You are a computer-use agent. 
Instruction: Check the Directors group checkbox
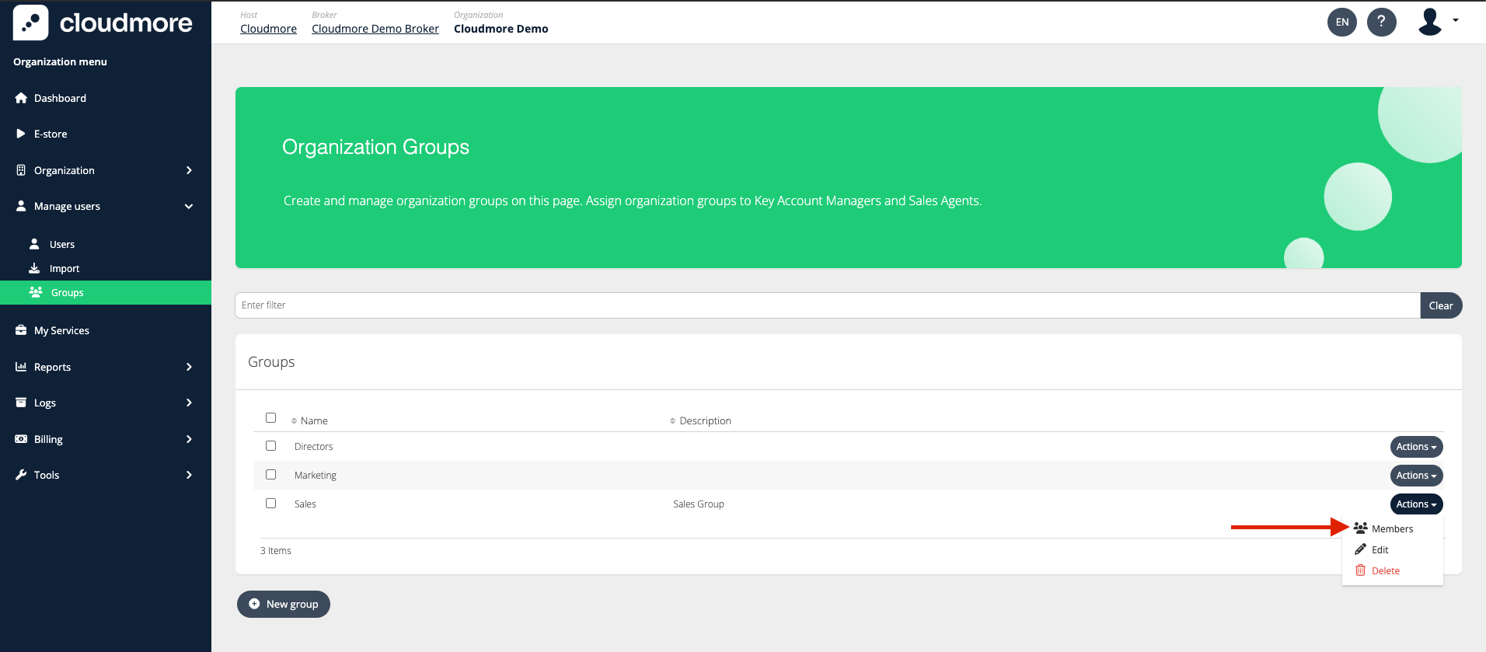click(270, 446)
